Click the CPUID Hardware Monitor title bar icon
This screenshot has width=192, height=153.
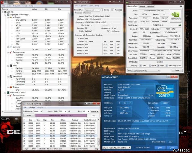(x=2, y=2)
